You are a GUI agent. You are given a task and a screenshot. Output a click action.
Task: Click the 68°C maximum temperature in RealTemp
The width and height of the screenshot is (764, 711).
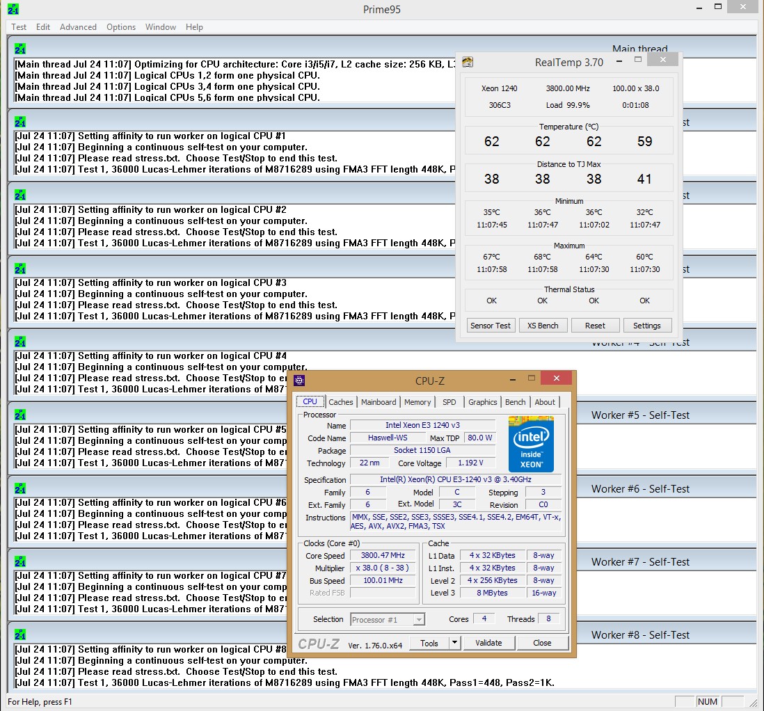[x=542, y=257]
